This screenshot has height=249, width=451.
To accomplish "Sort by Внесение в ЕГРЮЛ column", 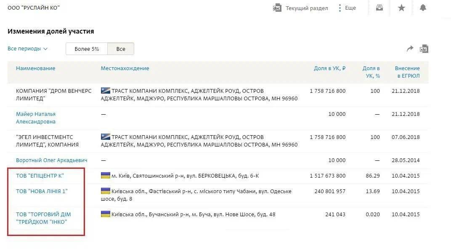I will point(407,72).
